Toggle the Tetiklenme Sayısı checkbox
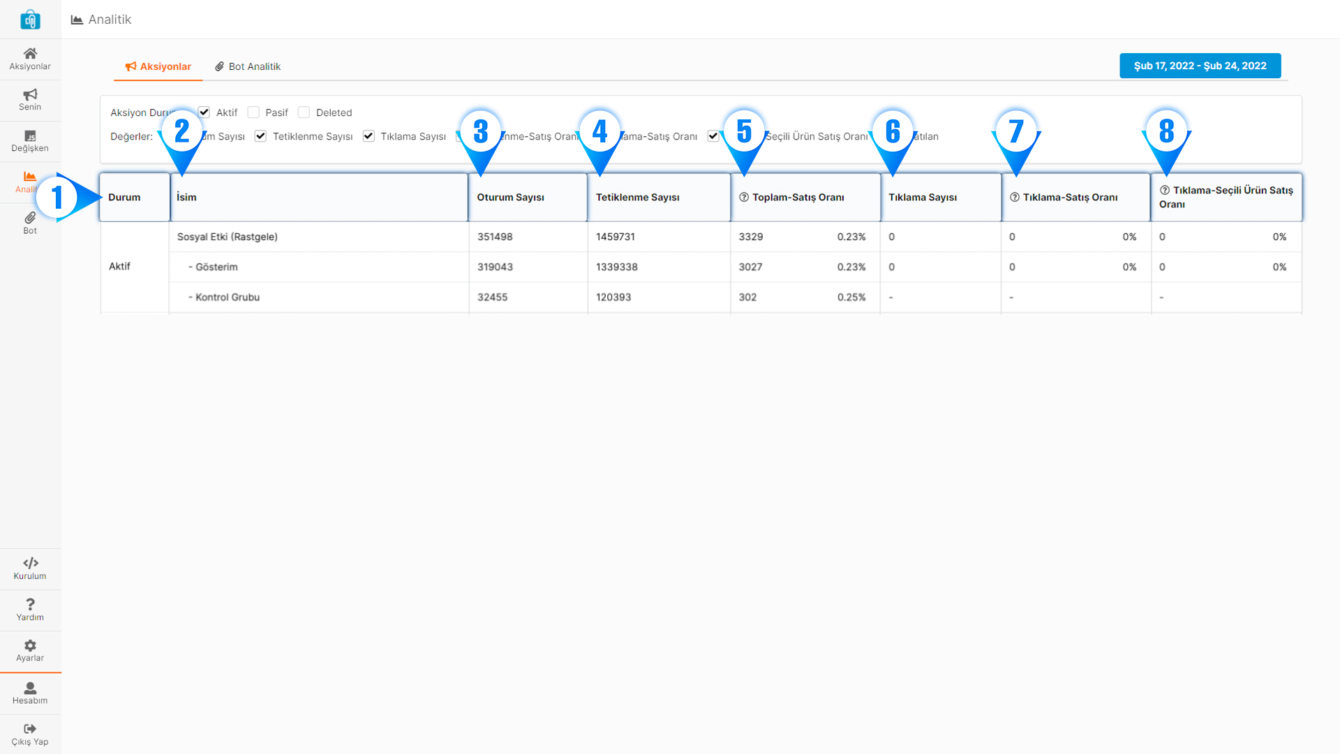This screenshot has height=754, width=1340. [x=260, y=136]
